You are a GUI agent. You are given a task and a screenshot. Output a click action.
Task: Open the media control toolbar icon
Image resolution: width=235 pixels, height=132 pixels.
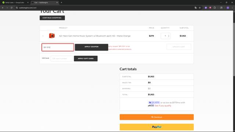coord(221,8)
